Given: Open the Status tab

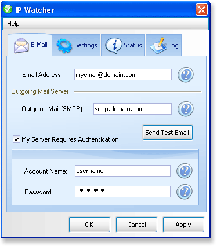Looking at the screenshot, I should click(123, 45).
